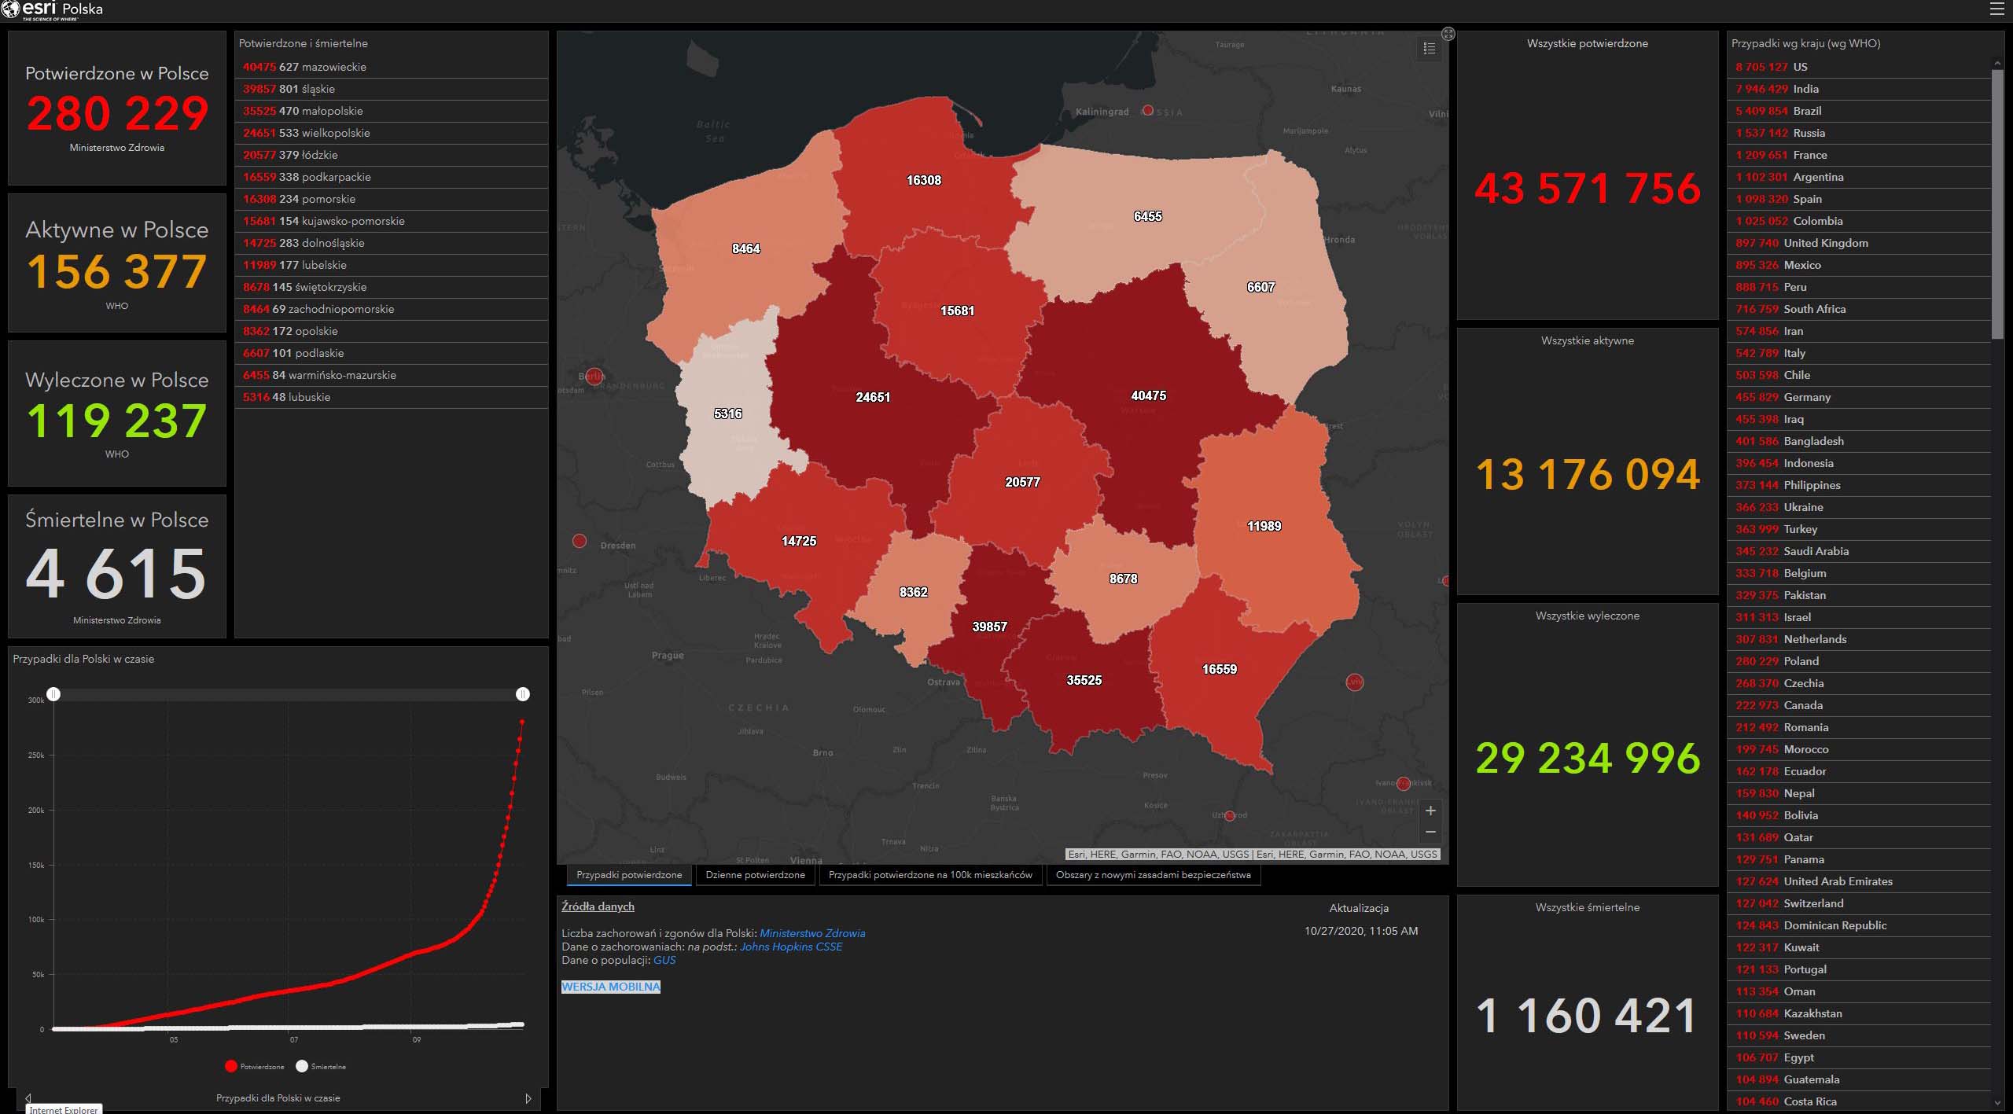Go to previous chart with left arrow
The width and height of the screenshot is (2013, 1114).
click(x=28, y=1098)
